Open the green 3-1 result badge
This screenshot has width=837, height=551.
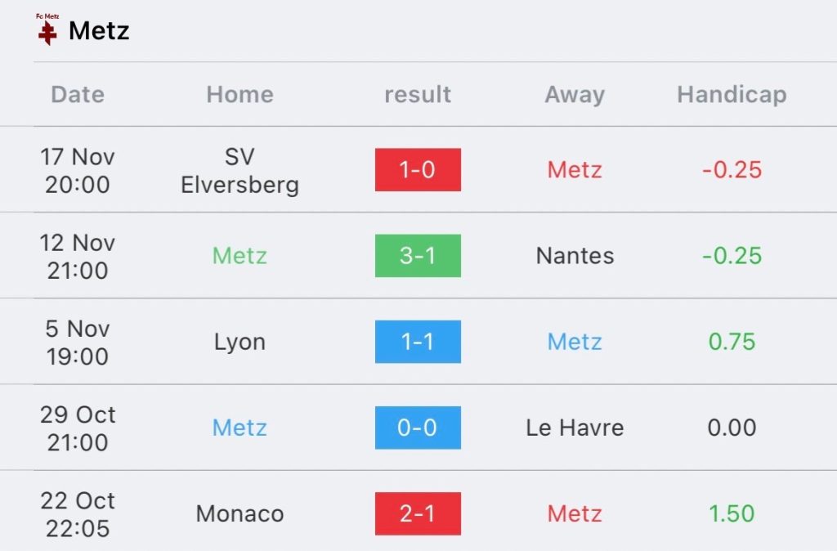[418, 256]
